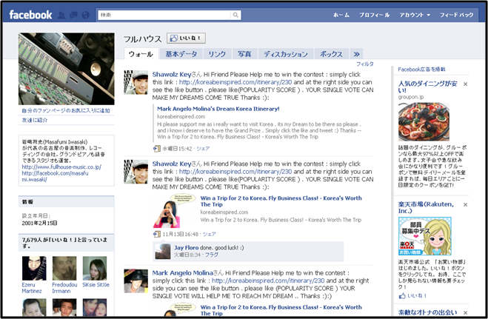
Task: Open Ezeru Martinez name link
Action: [x=32, y=288]
